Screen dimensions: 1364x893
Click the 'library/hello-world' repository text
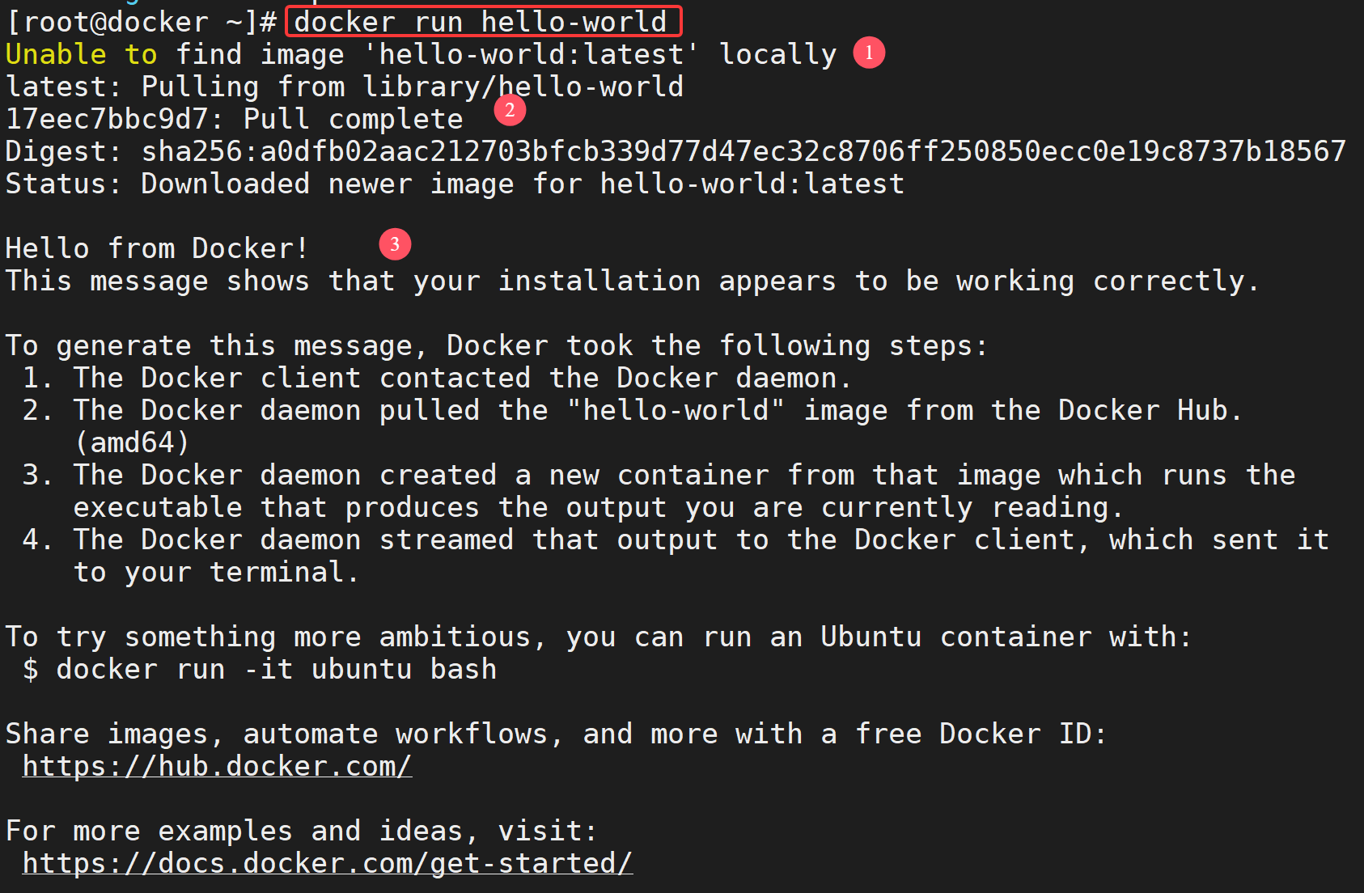tap(523, 87)
